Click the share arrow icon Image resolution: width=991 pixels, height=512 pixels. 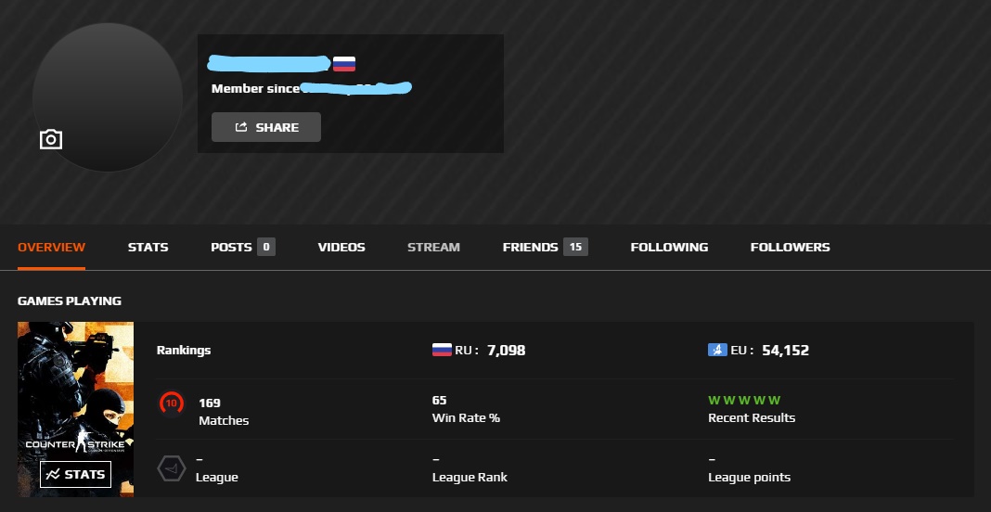241,127
